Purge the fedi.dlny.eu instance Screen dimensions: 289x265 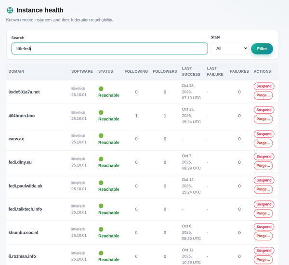263,166
